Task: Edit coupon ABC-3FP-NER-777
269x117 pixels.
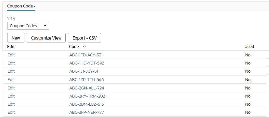Action: click(x=11, y=112)
